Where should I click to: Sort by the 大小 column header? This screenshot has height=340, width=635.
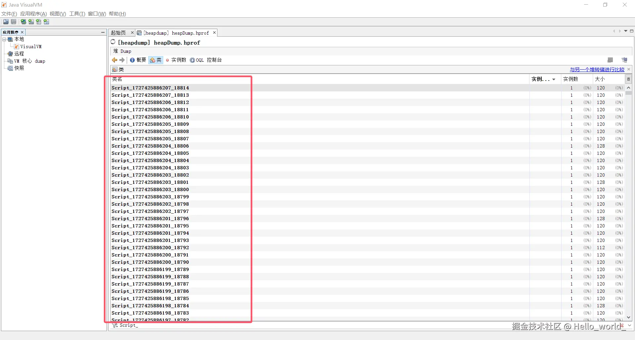pos(609,79)
